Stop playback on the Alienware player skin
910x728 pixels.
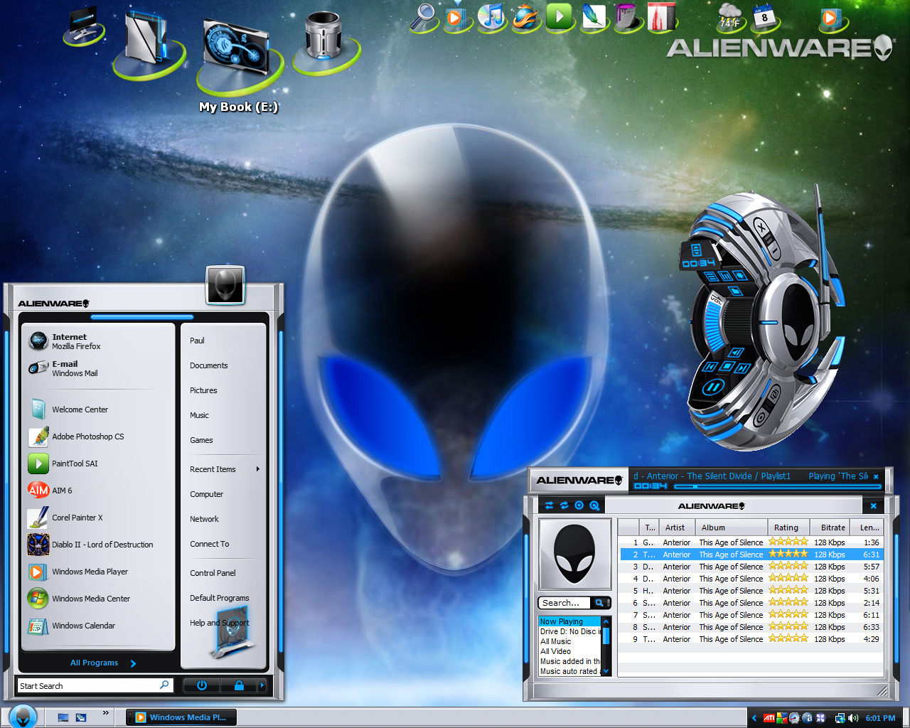[727, 367]
